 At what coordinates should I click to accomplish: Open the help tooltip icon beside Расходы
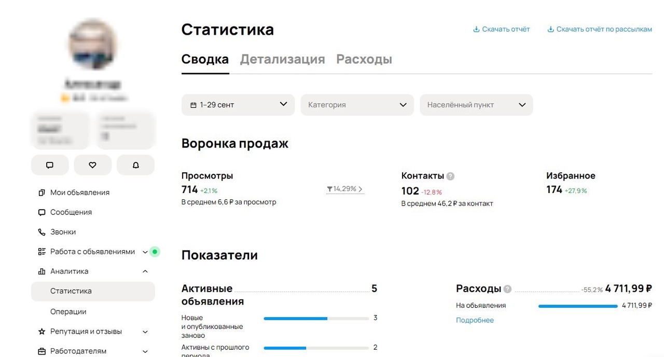507,289
